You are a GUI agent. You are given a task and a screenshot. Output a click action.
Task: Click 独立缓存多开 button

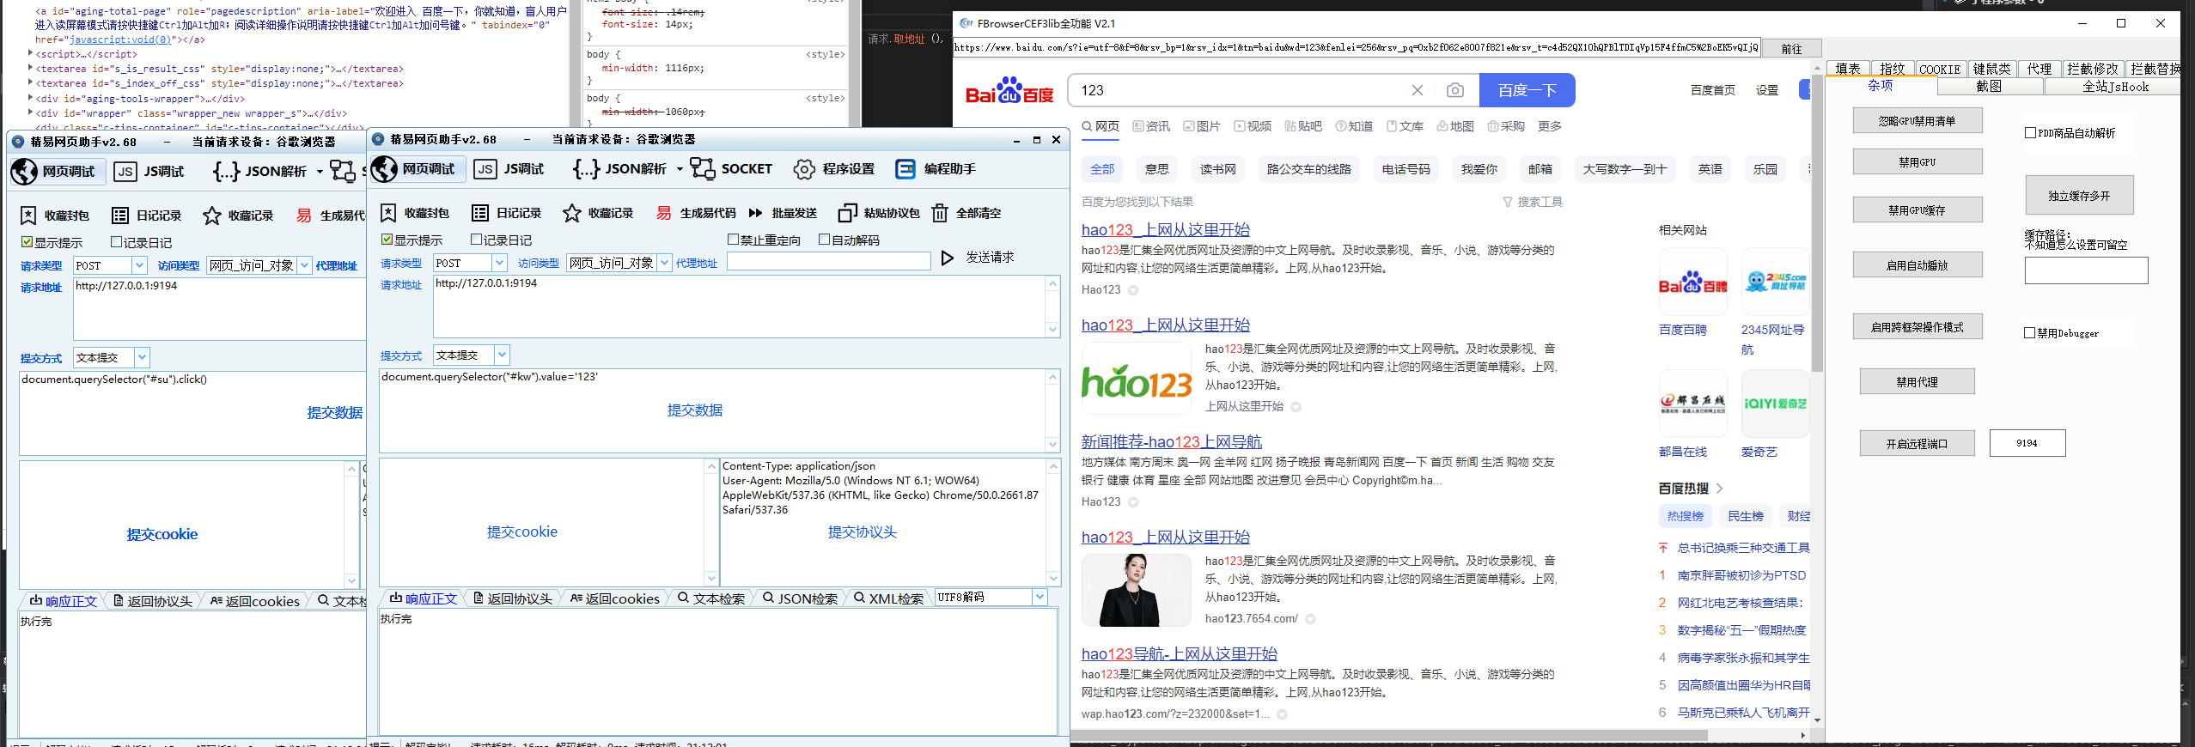2078,196
